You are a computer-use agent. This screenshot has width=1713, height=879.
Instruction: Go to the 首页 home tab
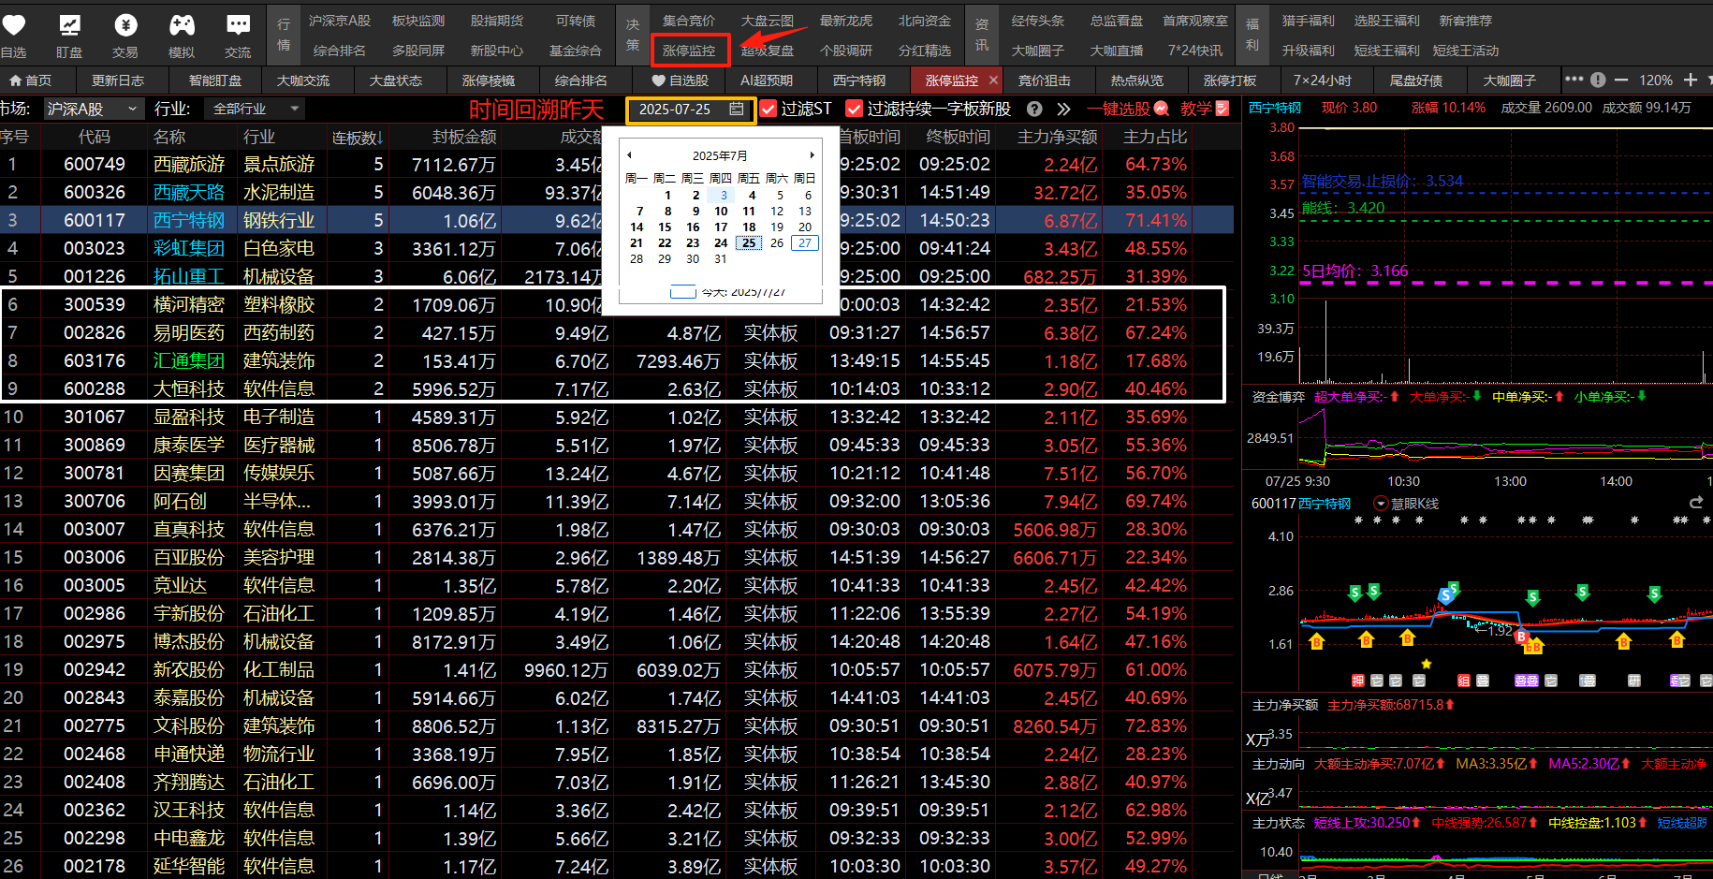click(31, 81)
